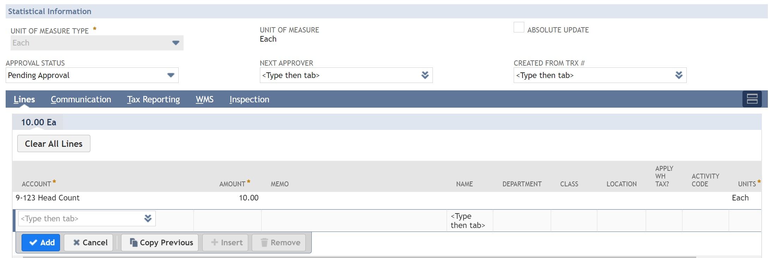Screen dimensions: 776x258
Task: Open the Tax Reporting tab
Action: click(153, 99)
